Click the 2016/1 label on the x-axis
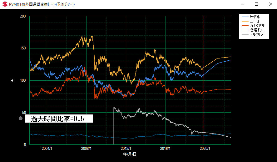Viewport: 277px width, 162px height. pos(165,149)
